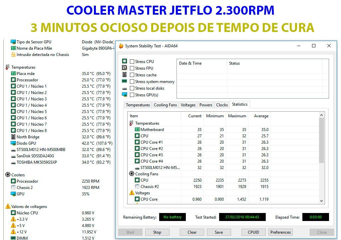Click the Stress GPU(s) monitor icon
Screen dimensions: 341x240
[125, 95]
